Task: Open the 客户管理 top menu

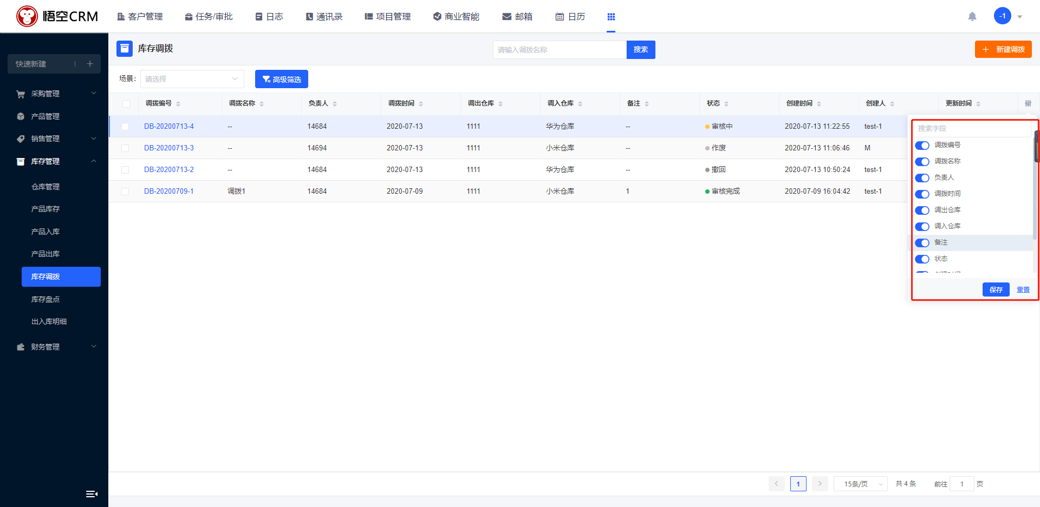Action: point(140,17)
